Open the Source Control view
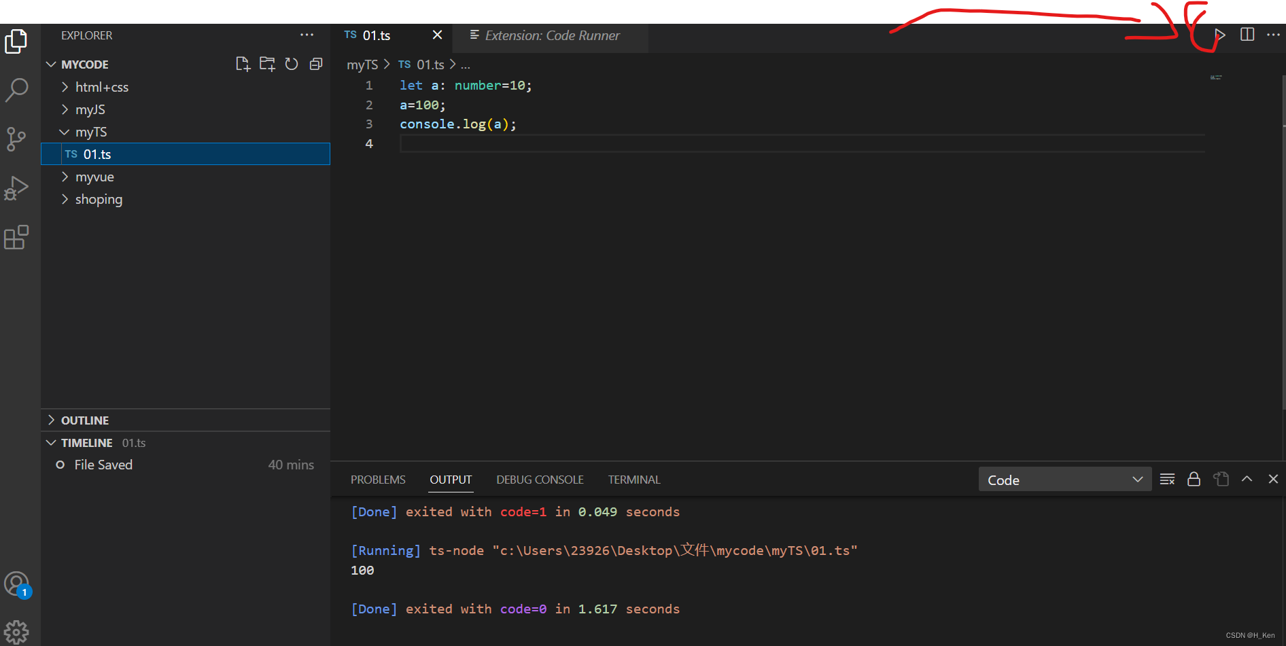This screenshot has height=646, width=1286. (16, 139)
